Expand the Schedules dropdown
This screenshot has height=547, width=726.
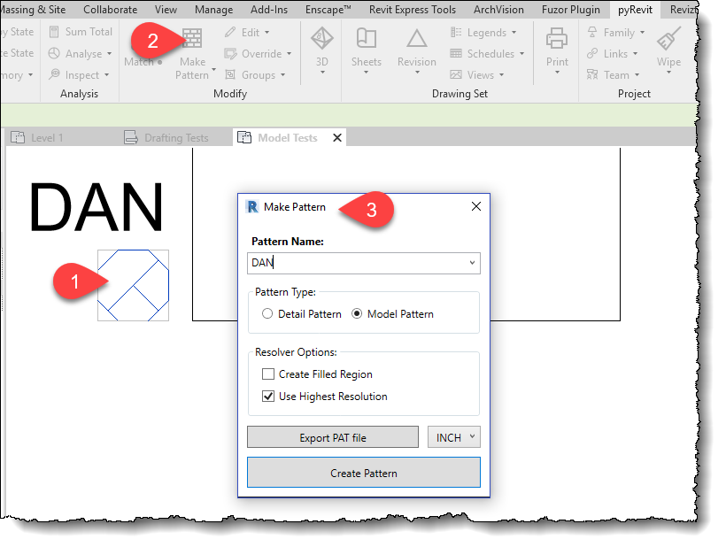point(521,53)
